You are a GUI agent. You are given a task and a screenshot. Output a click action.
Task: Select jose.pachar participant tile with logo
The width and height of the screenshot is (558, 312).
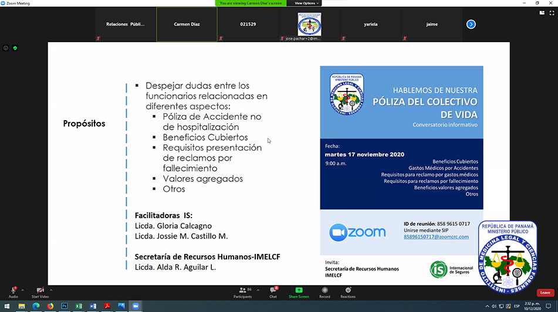point(309,24)
